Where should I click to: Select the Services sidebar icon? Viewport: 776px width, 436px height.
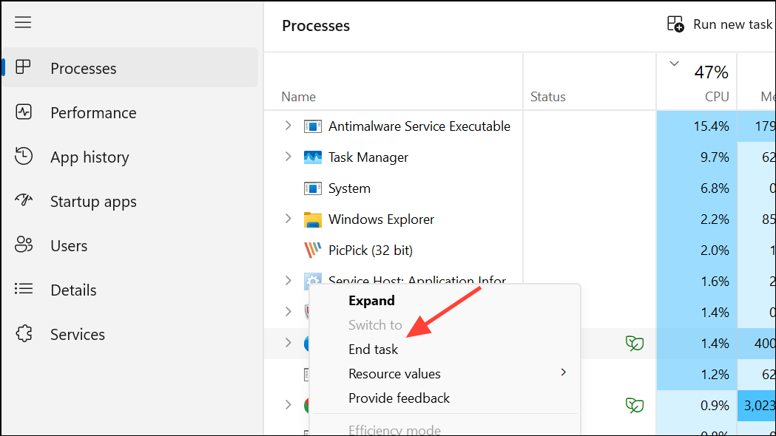(23, 334)
